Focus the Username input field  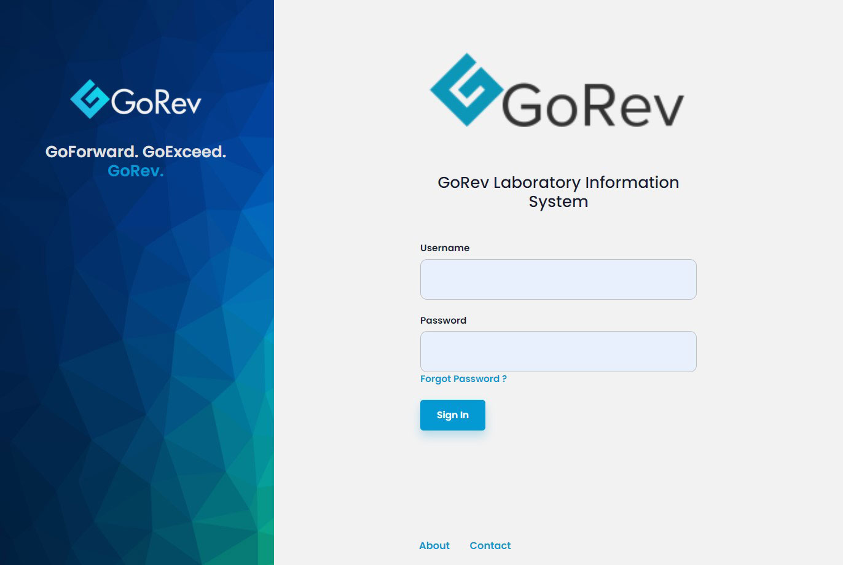pyautogui.click(x=558, y=279)
